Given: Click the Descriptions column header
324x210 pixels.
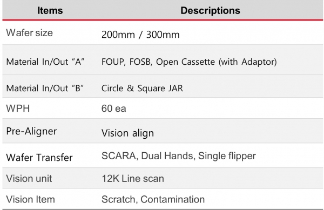Looking at the screenshot, I should tap(211, 11).
